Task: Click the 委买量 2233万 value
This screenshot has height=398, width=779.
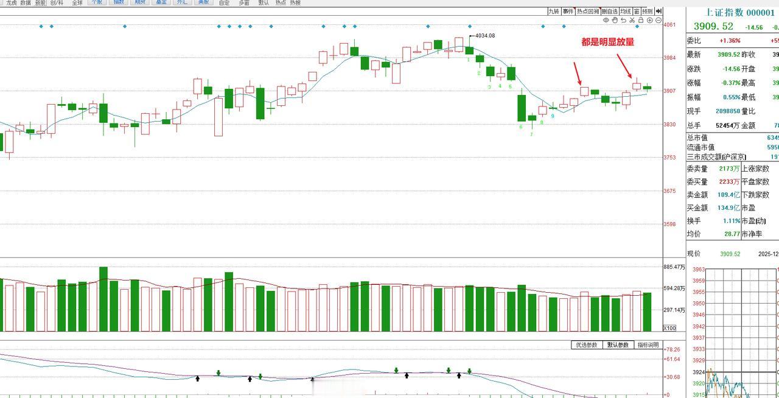Action: pyautogui.click(x=730, y=181)
